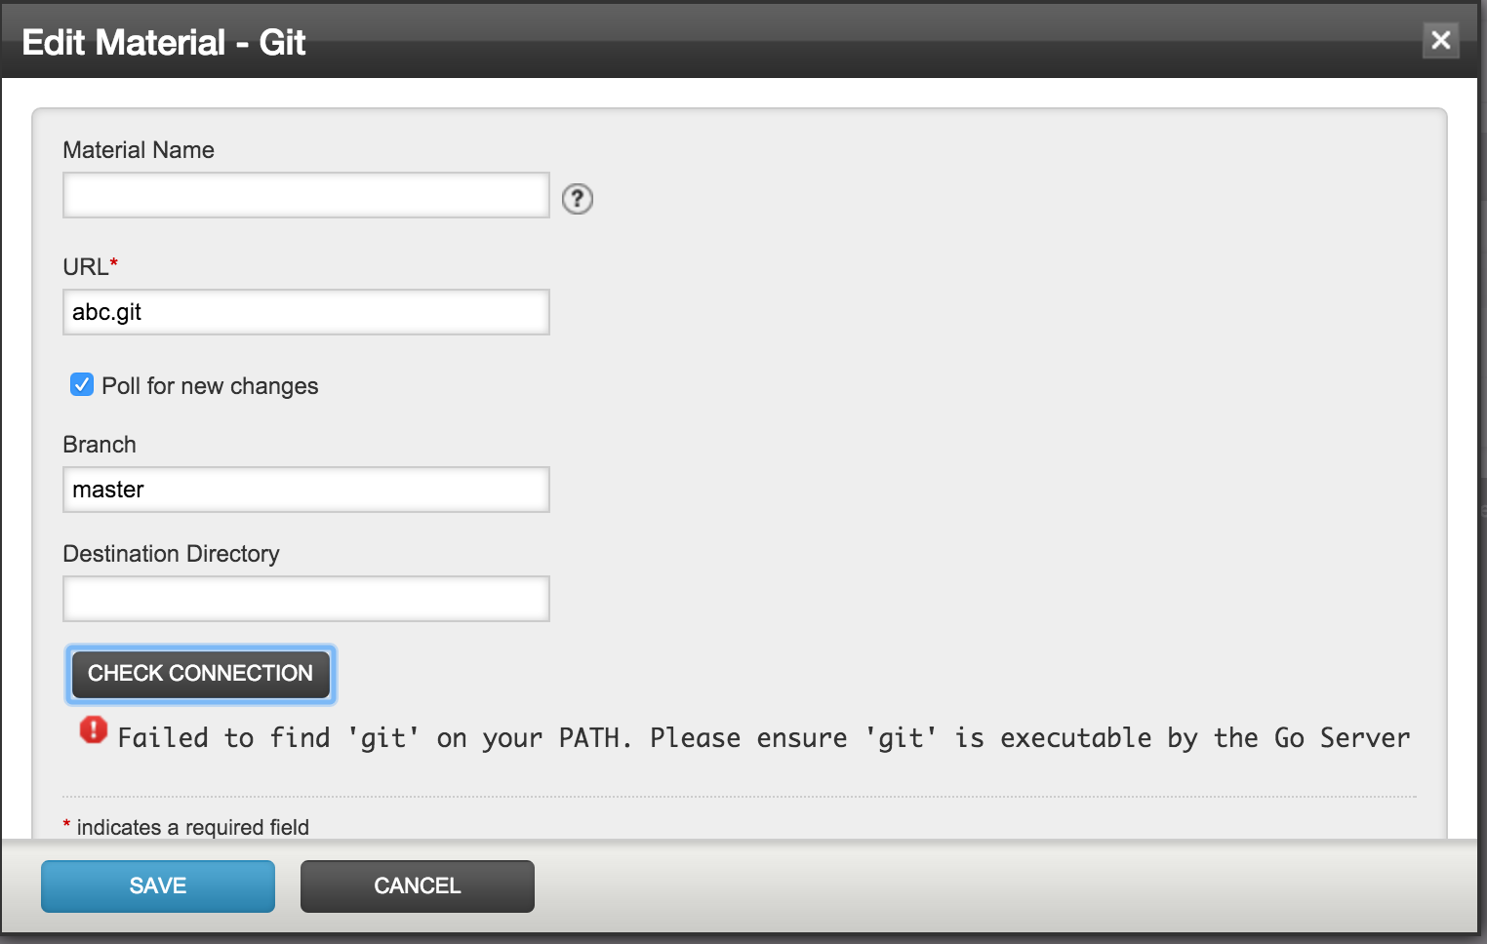Click the 'Failed to find git' error message
The image size is (1487, 944).
click(763, 738)
